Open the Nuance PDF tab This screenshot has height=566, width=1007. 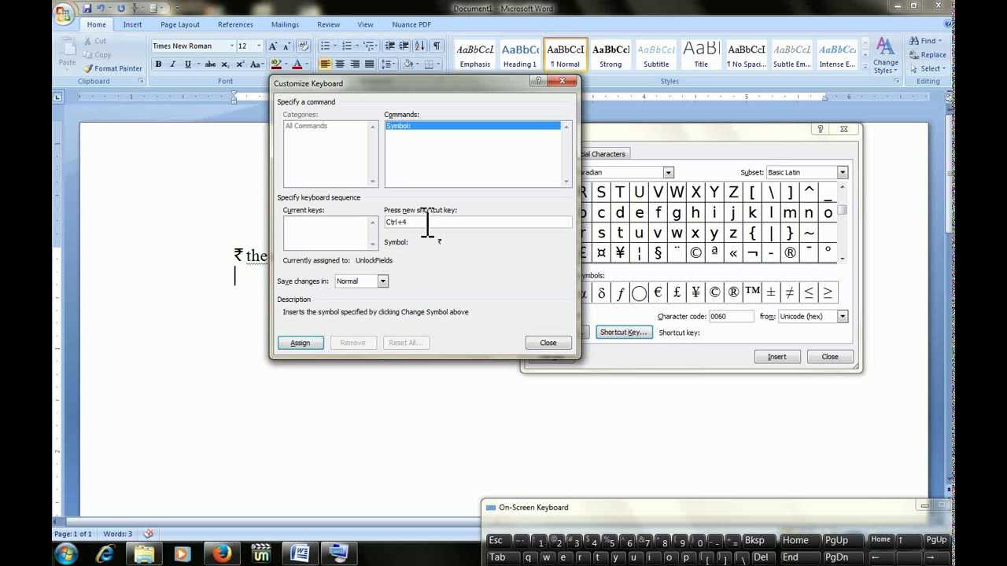411,24
